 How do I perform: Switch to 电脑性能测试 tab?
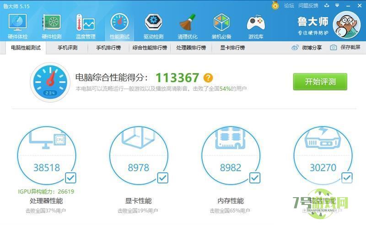26,48
